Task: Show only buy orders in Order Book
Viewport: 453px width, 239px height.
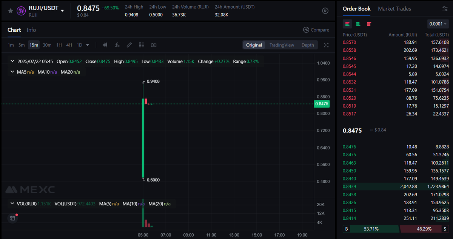Action: [x=358, y=24]
